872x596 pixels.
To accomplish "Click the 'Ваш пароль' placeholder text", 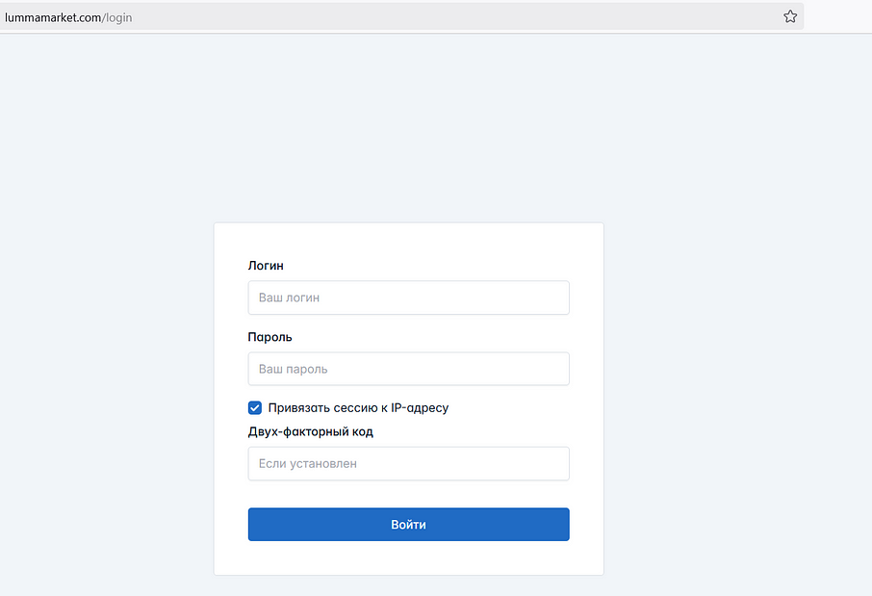I will 293,370.
